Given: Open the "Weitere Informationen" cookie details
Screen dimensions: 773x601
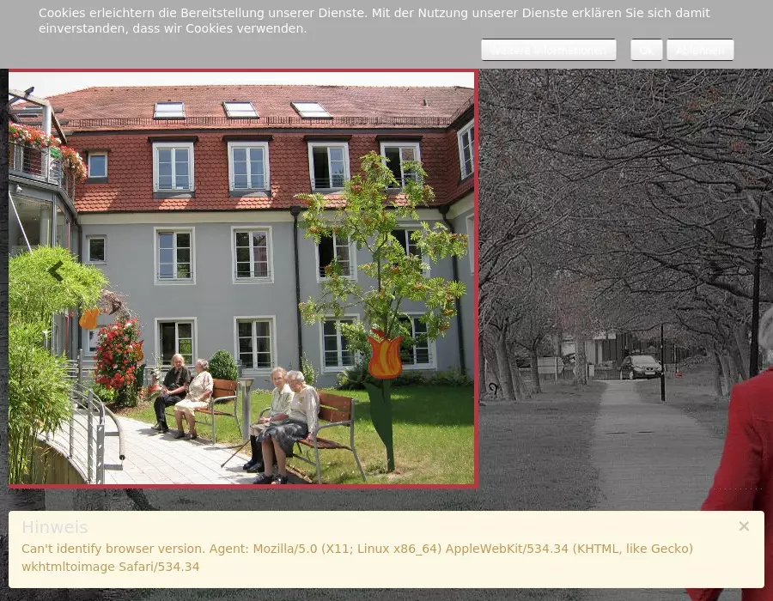Looking at the screenshot, I should pyautogui.click(x=548, y=50).
